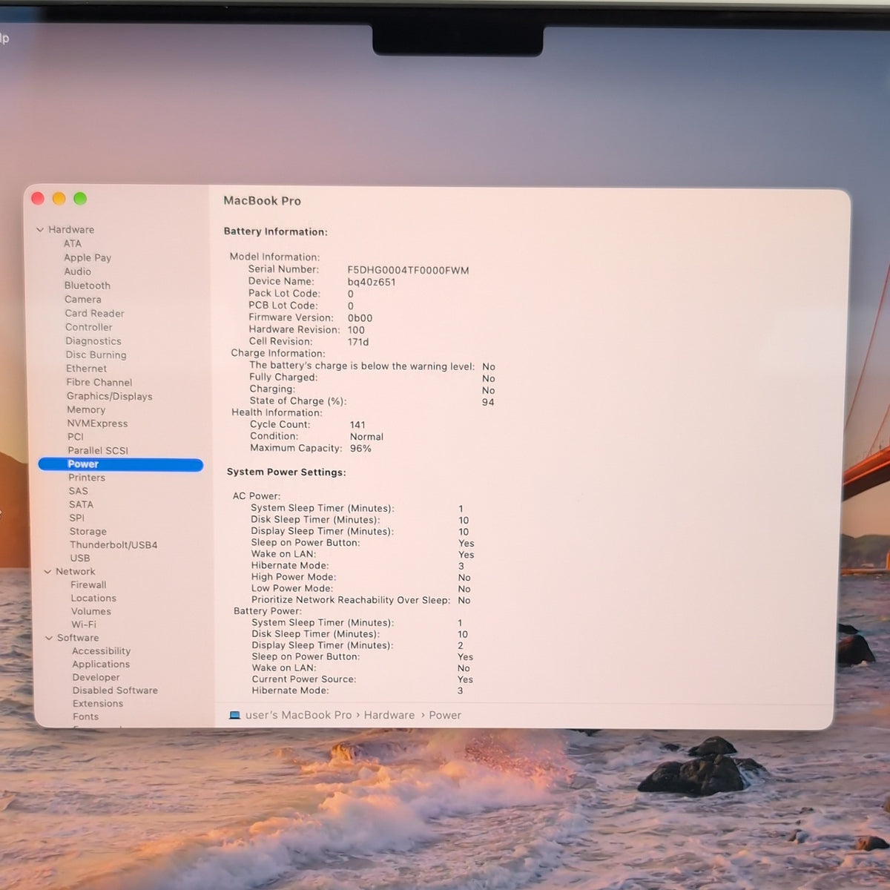The width and height of the screenshot is (890, 890).
Task: Select Locations under Network
Action: [x=93, y=599]
